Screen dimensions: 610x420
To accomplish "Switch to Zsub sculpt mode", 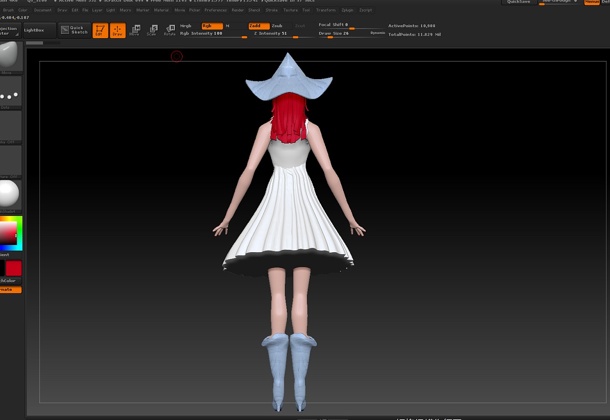I will [x=281, y=26].
